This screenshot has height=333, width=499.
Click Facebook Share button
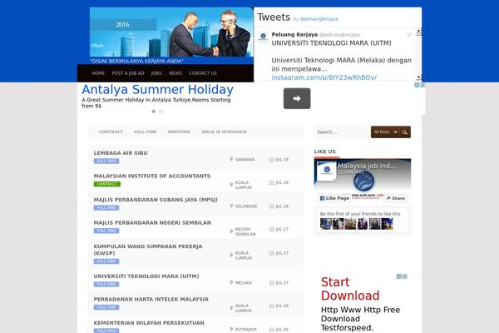click(x=396, y=198)
